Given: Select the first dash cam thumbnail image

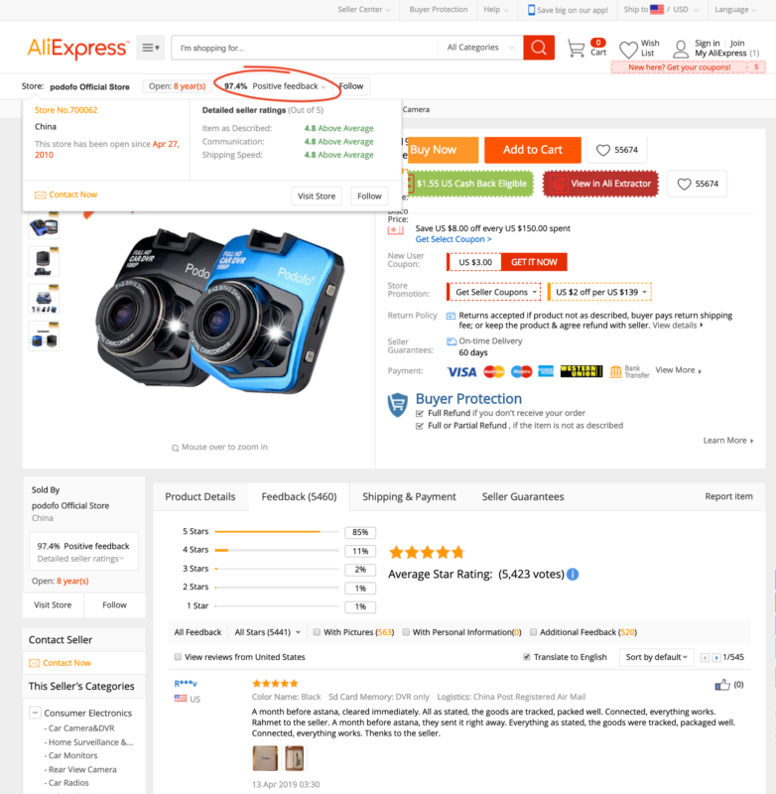Looking at the screenshot, I should 44,226.
